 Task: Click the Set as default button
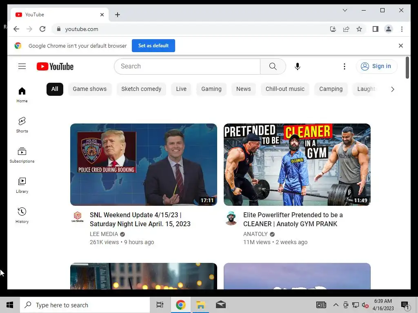(153, 46)
